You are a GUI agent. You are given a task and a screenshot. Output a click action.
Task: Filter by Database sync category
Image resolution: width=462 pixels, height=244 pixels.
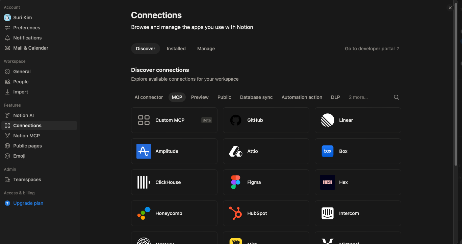[256, 97]
